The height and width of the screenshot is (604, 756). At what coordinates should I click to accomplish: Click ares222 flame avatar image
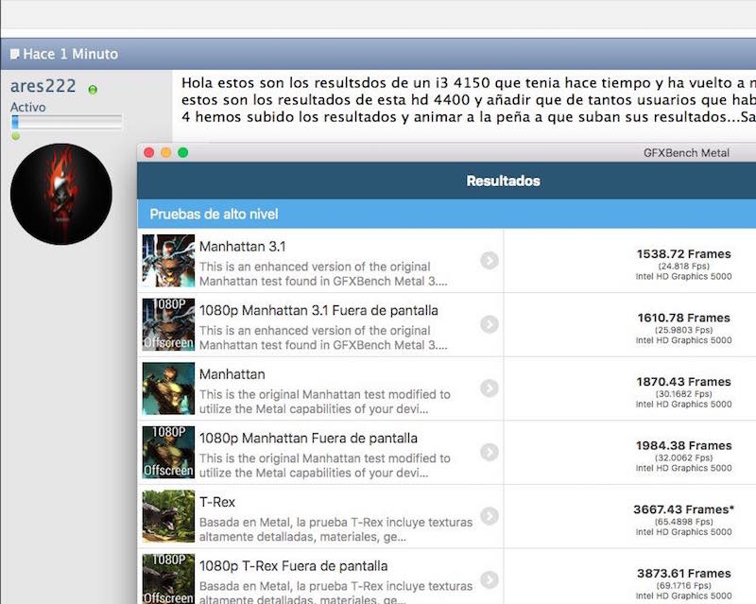[x=61, y=194]
